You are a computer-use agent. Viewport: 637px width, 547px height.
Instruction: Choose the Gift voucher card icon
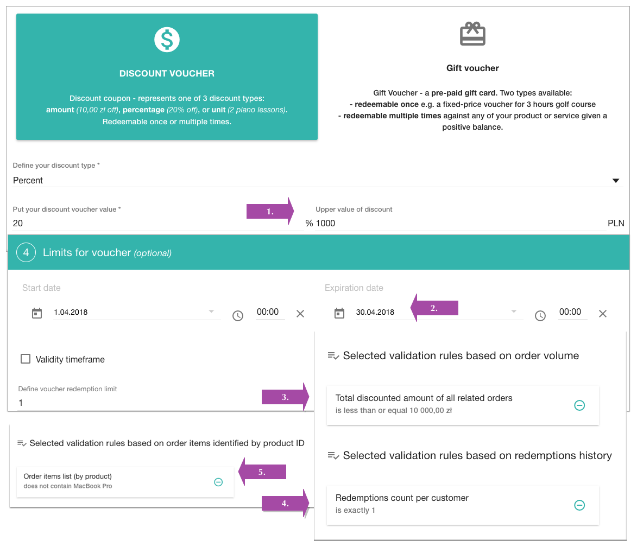click(472, 34)
